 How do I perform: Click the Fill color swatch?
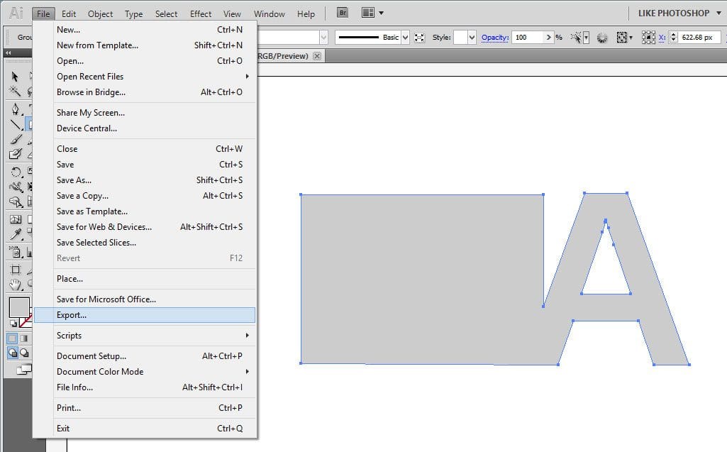19,307
